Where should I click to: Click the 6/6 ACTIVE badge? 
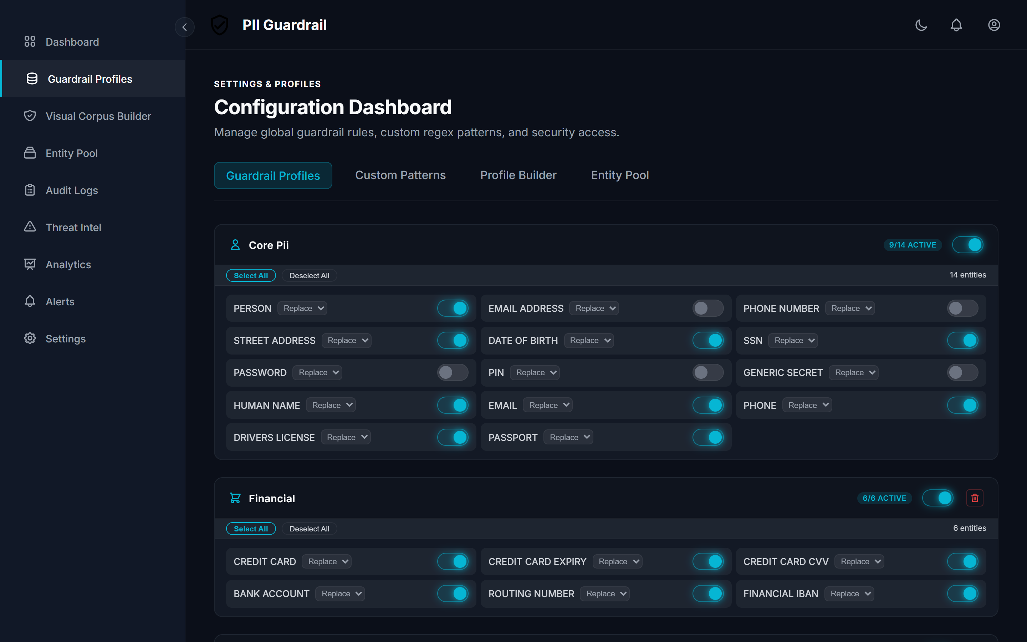[x=884, y=498]
